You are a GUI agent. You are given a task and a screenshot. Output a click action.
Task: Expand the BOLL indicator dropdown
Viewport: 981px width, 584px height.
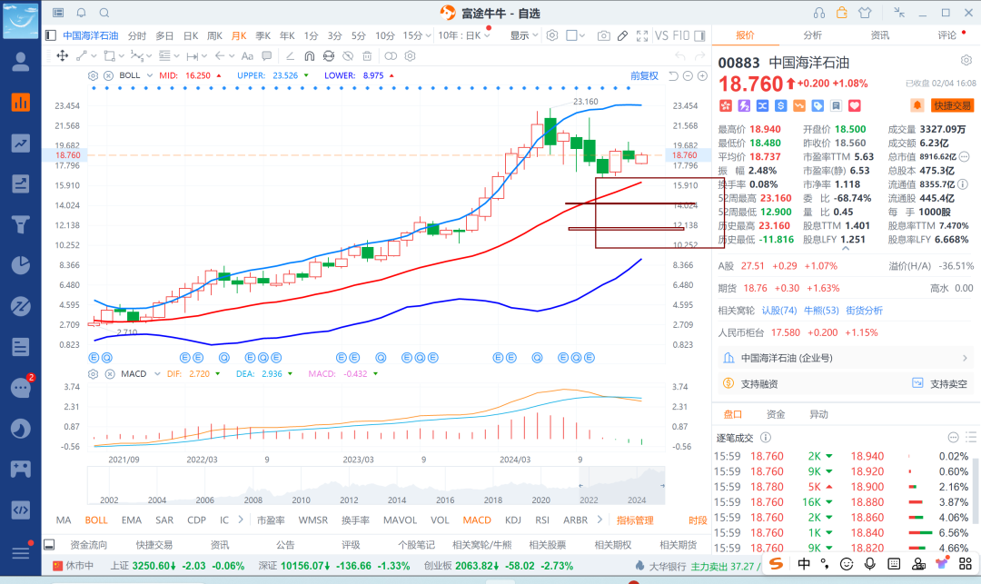(150, 75)
